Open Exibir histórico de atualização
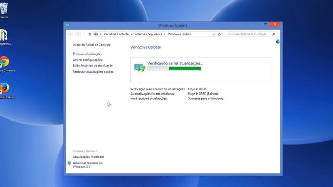The width and height of the screenshot is (333, 187). click(93, 66)
